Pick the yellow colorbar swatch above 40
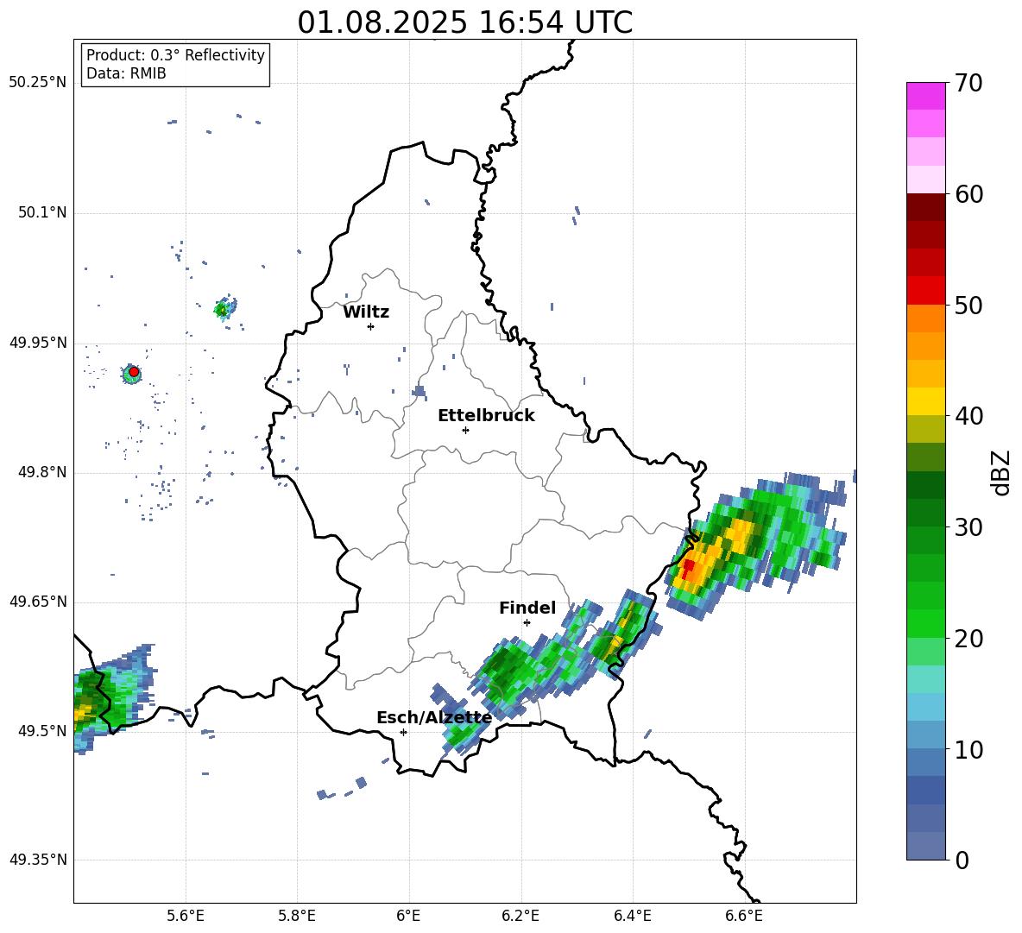This screenshot has height=933, width=1022. coord(925,401)
